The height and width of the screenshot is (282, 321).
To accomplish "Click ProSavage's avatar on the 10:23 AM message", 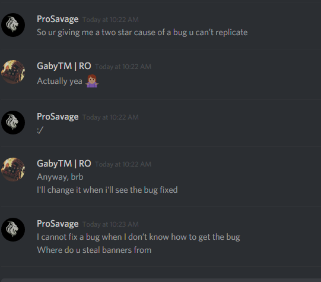I will pyautogui.click(x=13, y=230).
